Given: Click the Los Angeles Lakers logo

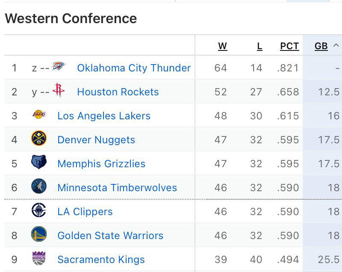Looking at the screenshot, I should pos(40,115).
